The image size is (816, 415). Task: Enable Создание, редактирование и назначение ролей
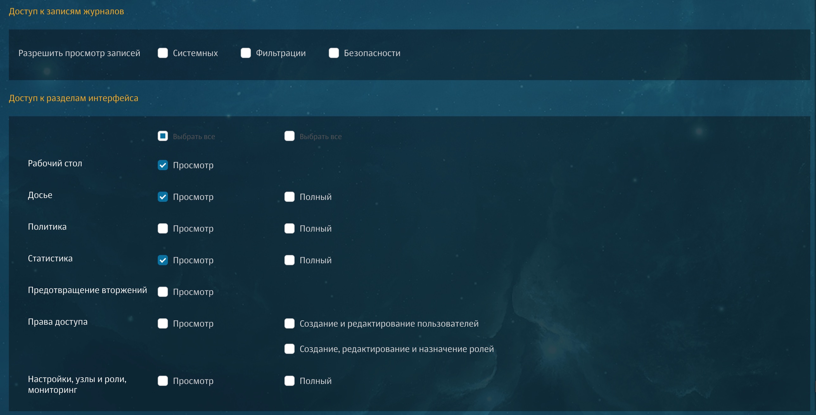tap(290, 349)
